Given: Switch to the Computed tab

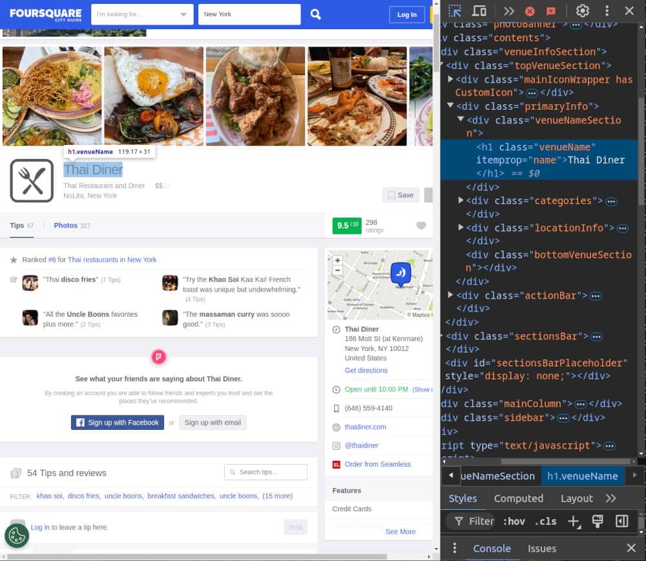Looking at the screenshot, I should coord(518,498).
